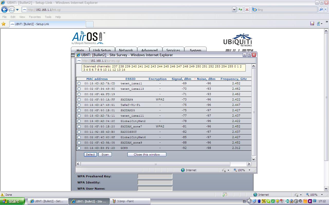
Task: Expand the address bar dropdown
Action: pyautogui.click(x=234, y=9)
